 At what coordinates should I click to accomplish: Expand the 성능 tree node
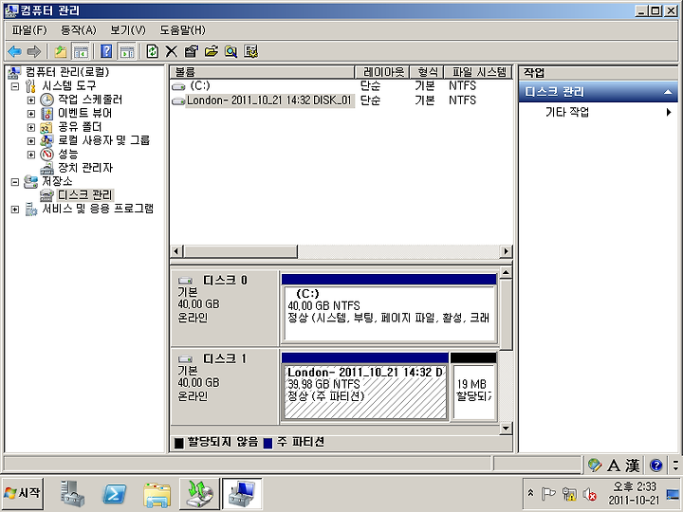(x=31, y=155)
